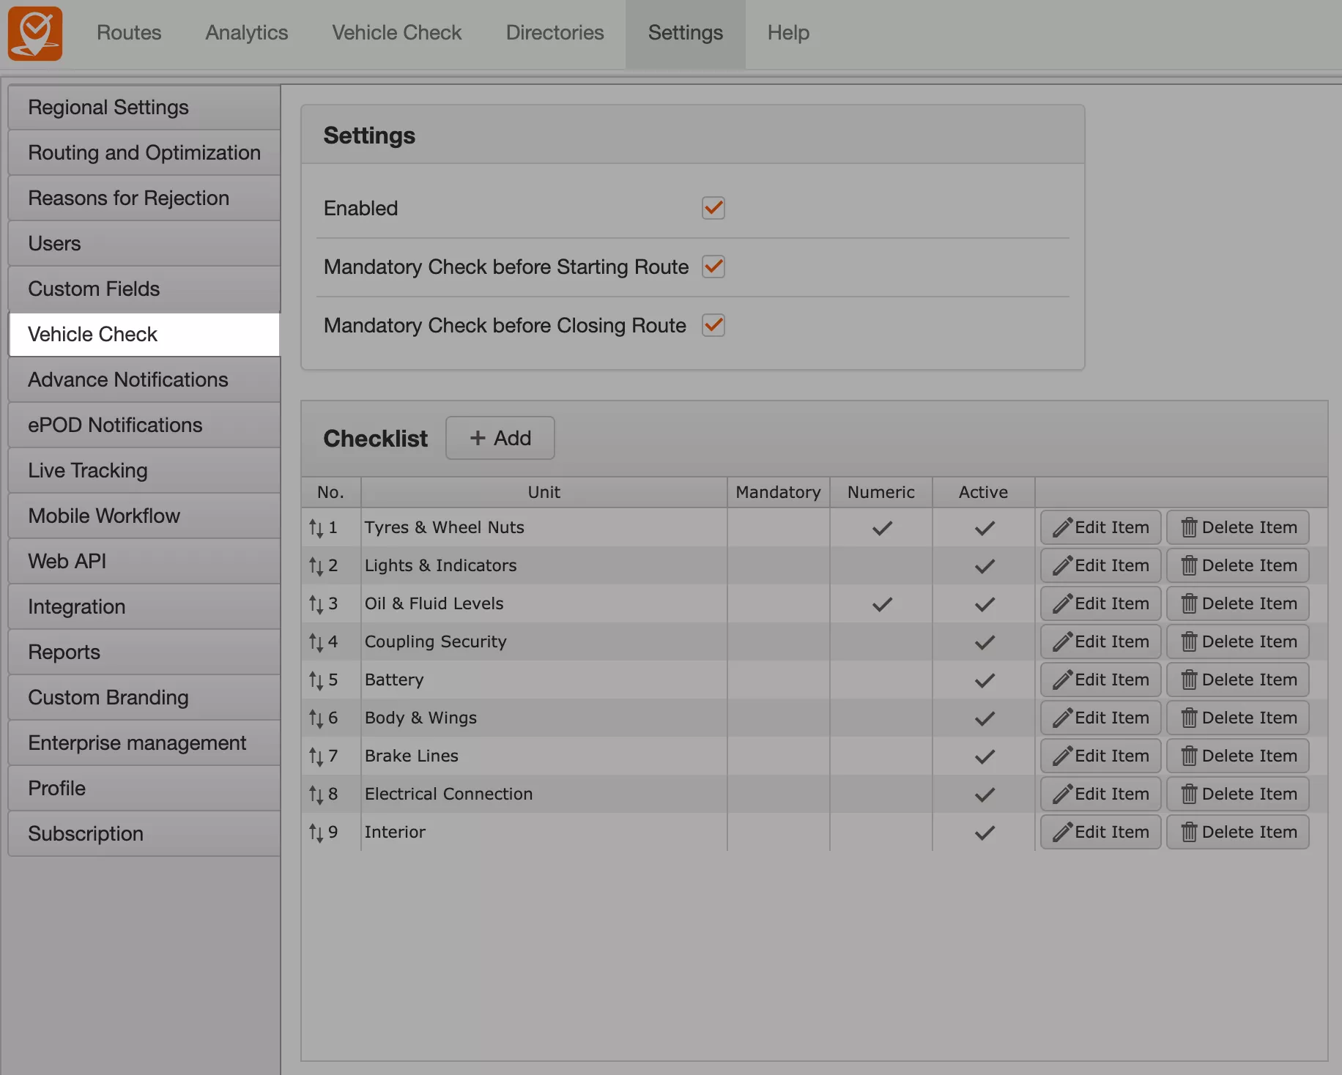The width and height of the screenshot is (1342, 1075).
Task: Delete the Interior checklist item
Action: coord(1238,832)
